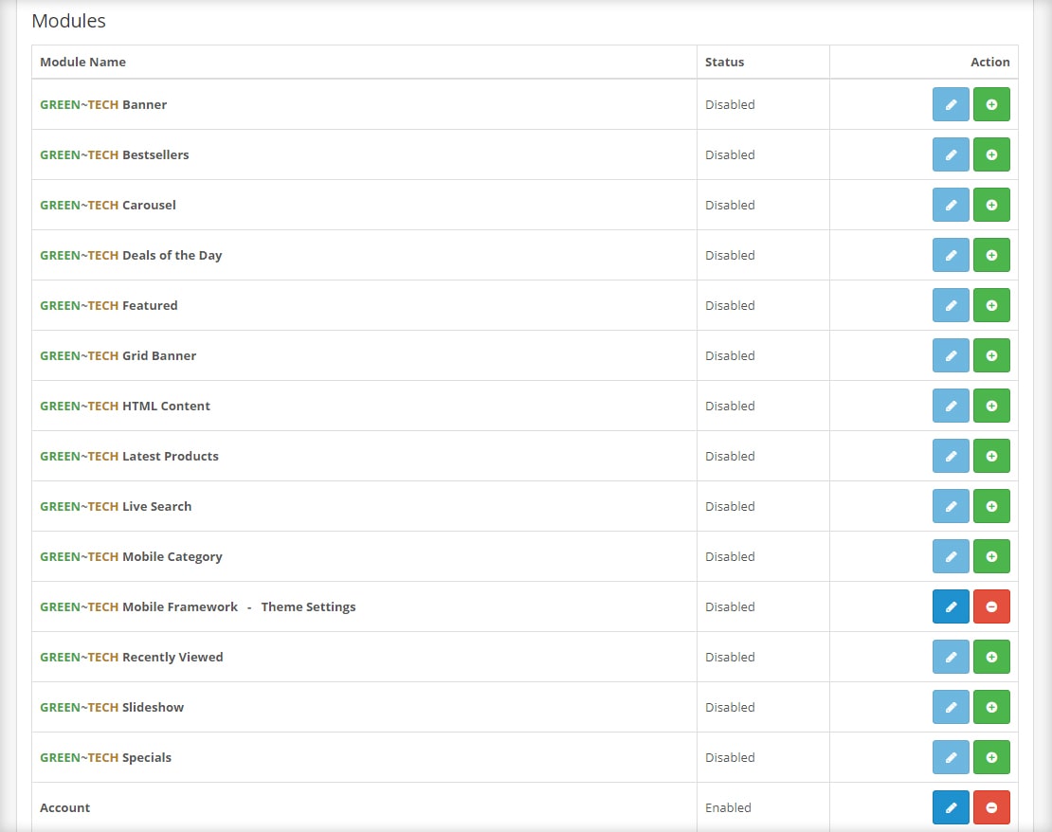Click the 'GREEN~TECH Latest Products' module name
The height and width of the screenshot is (832, 1052).
pos(130,456)
